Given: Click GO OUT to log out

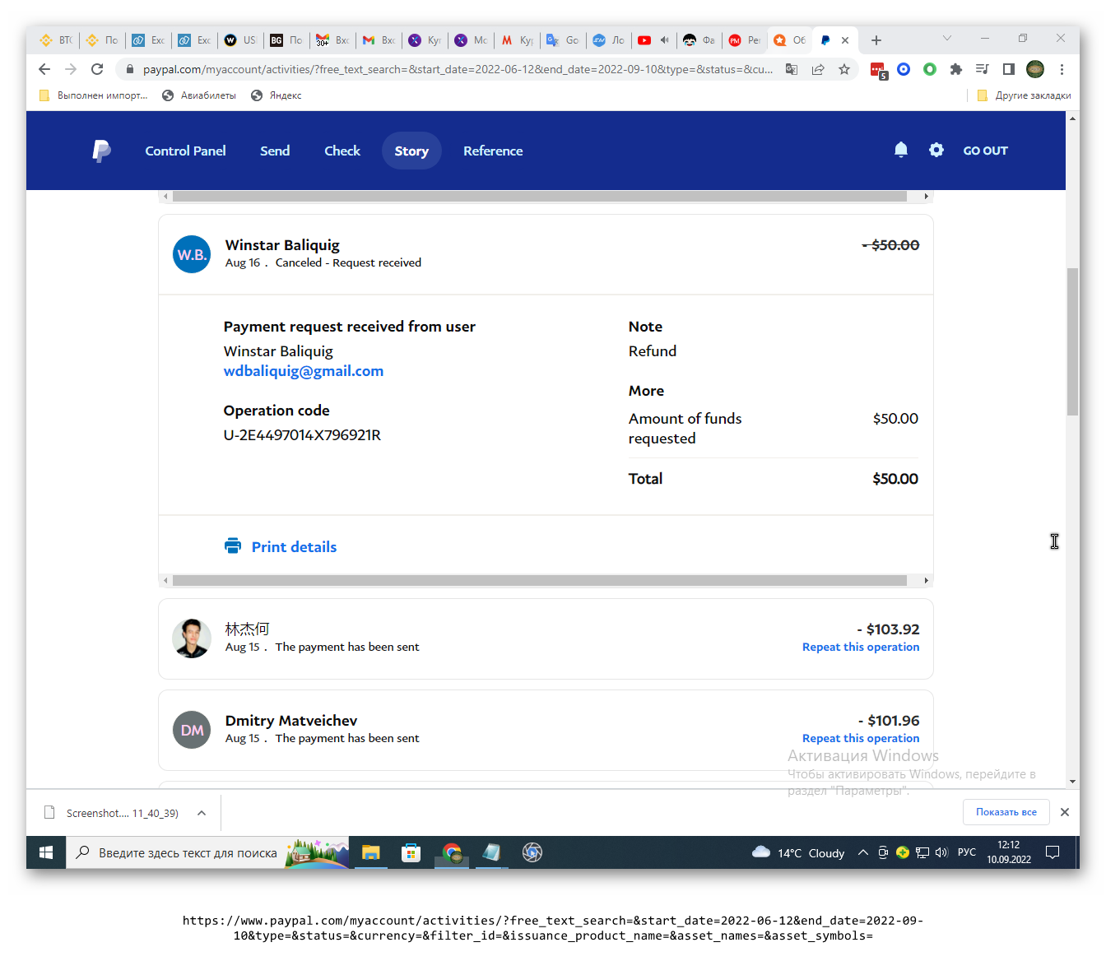Looking at the screenshot, I should tap(985, 151).
